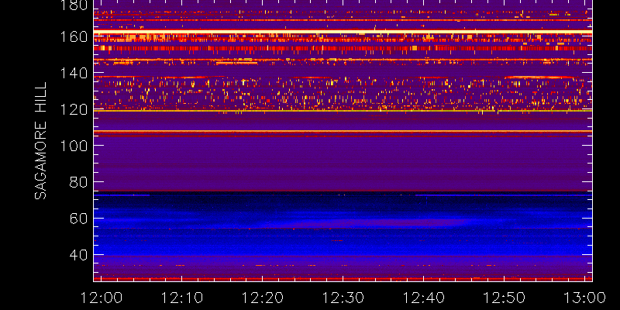Click the 12:00 time axis label

tap(102, 298)
